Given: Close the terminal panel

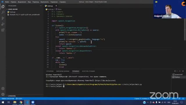Looking at the screenshot, I should click(x=183, y=71).
